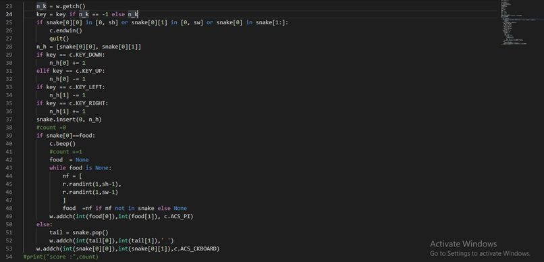Click the 'n_h[1] -= 1' line
Screen dimensions: 544x262
click(67, 95)
